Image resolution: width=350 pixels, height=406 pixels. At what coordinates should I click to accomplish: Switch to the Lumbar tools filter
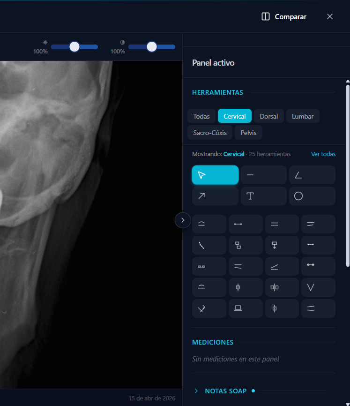(303, 116)
